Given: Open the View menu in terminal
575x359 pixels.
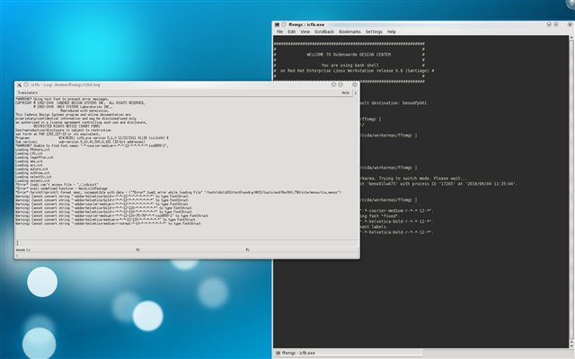Looking at the screenshot, I should coord(305,31).
